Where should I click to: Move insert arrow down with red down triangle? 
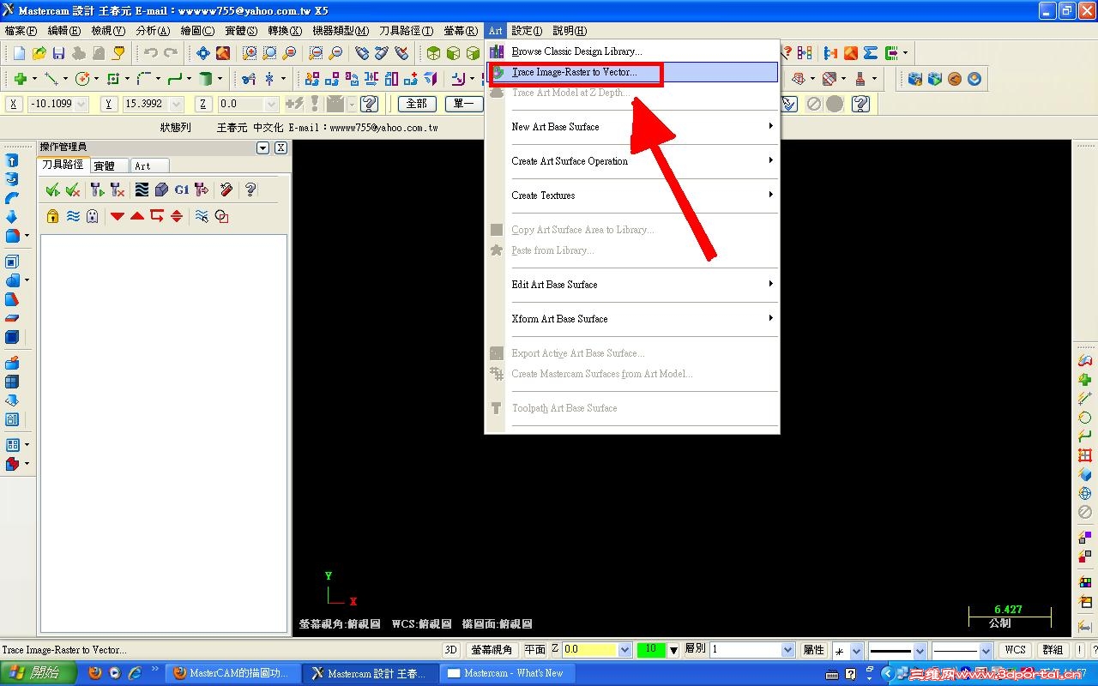pyautogui.click(x=118, y=216)
